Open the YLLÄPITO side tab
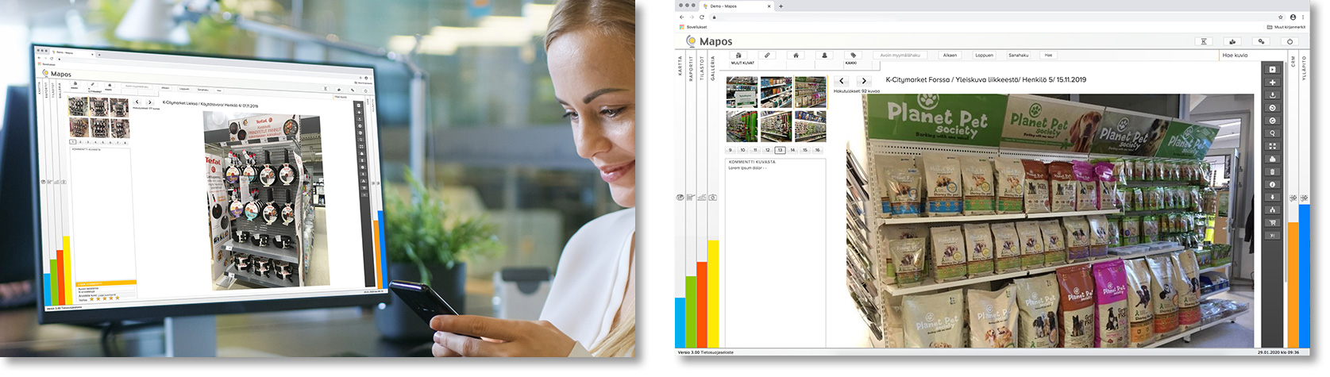The image size is (1330, 377). 1304,68
